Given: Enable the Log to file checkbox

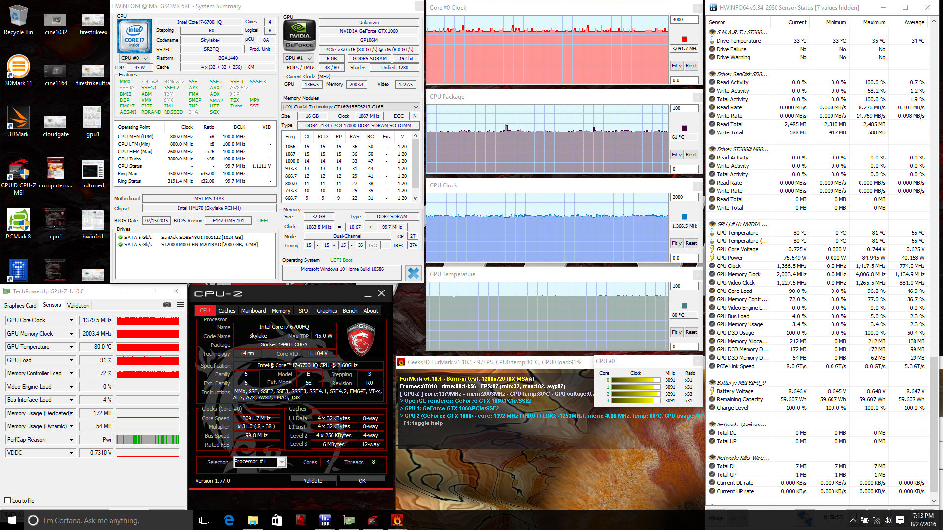Looking at the screenshot, I should click(8, 501).
